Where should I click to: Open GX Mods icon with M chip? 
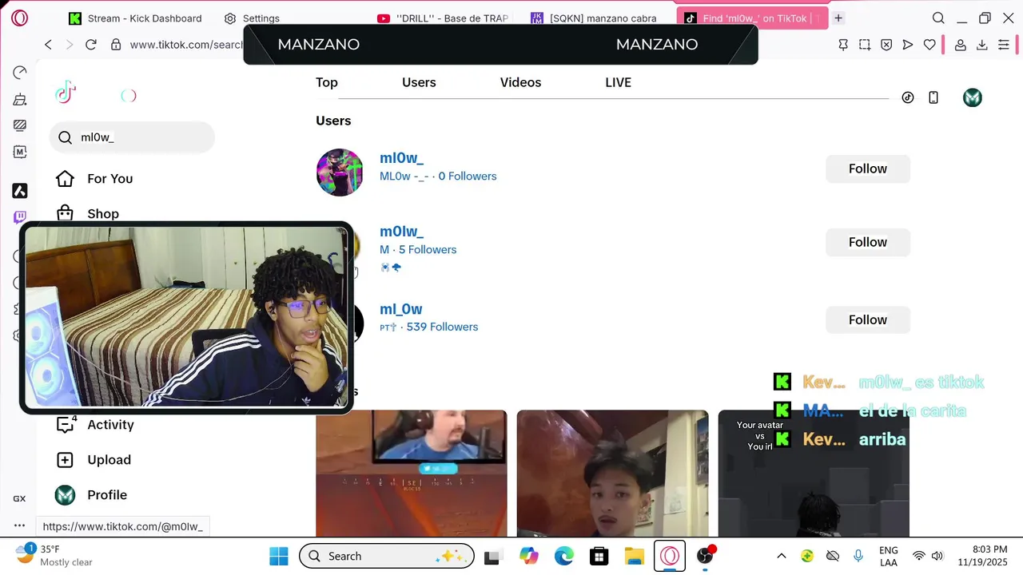pyautogui.click(x=20, y=152)
